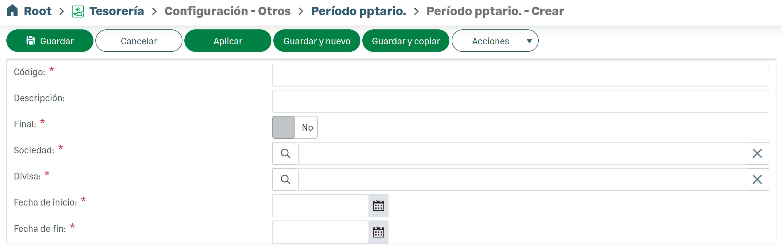Screen dimensions: 782x251
Task: Open calendar picker for Fecha de inicio
Action: tap(378, 206)
